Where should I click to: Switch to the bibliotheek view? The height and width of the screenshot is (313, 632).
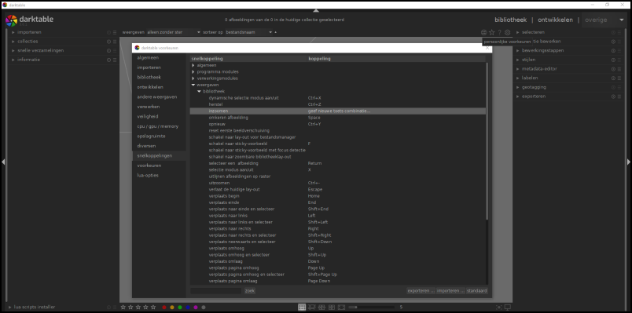(511, 20)
